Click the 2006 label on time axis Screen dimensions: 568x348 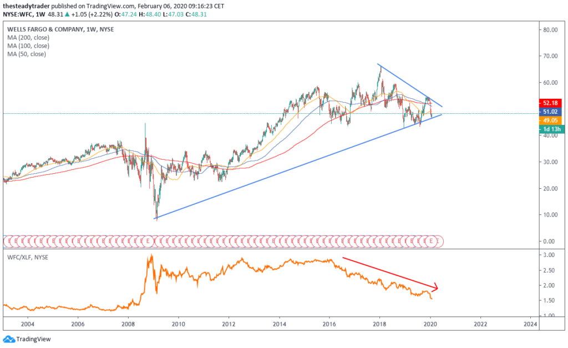(x=78, y=324)
